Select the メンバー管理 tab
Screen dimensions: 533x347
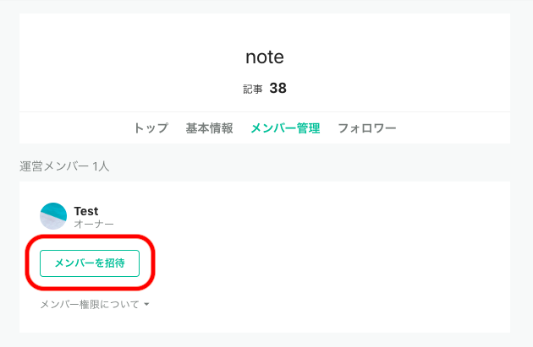[x=285, y=128]
